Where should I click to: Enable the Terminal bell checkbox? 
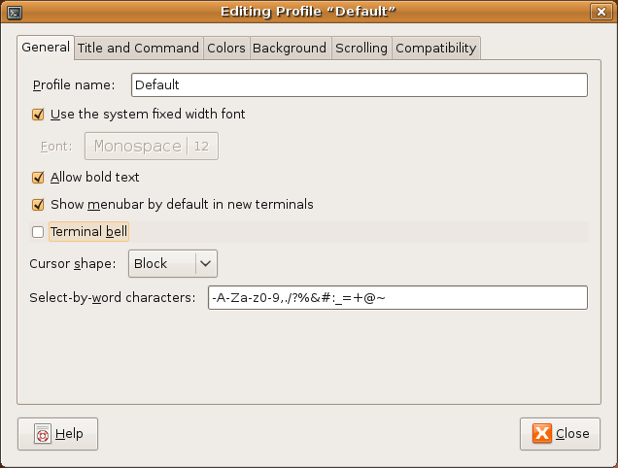click(x=39, y=232)
